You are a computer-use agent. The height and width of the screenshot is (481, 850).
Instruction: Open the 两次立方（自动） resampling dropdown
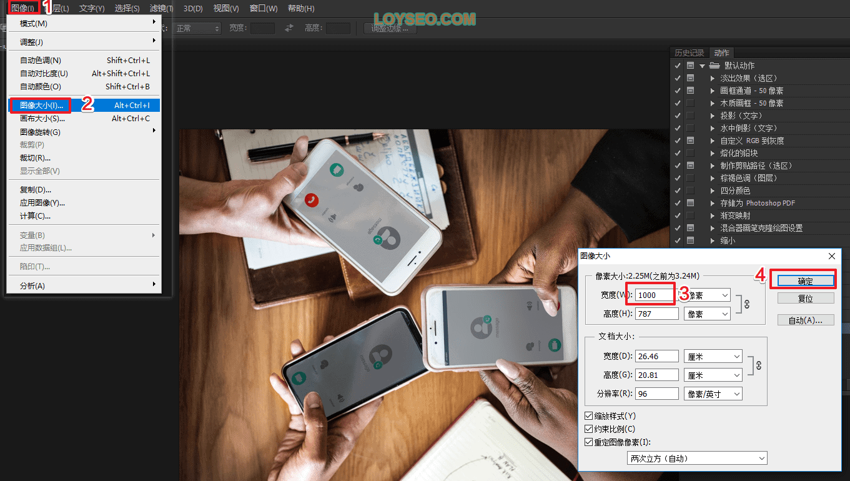[x=697, y=458]
